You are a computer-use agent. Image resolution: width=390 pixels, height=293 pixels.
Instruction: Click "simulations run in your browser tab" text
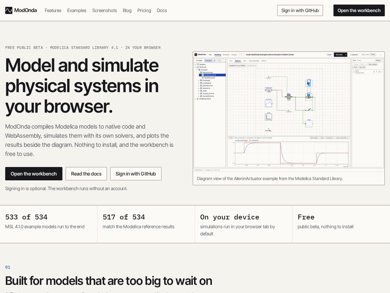[238, 230]
